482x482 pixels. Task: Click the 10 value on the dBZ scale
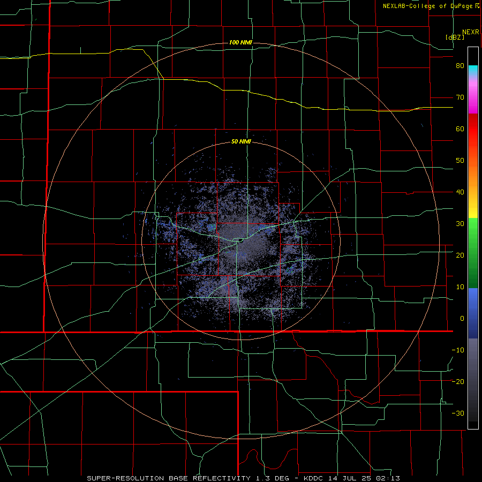(x=460, y=287)
